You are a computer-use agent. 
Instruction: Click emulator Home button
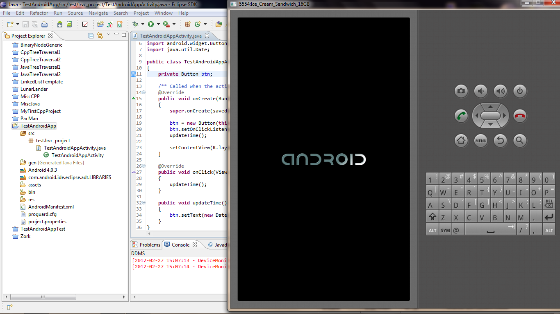tap(461, 141)
